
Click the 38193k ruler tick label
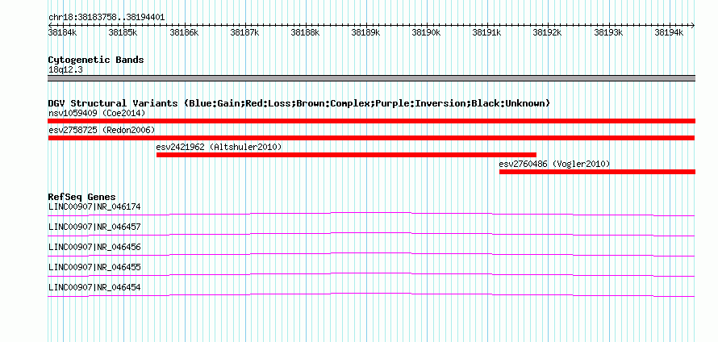click(608, 32)
